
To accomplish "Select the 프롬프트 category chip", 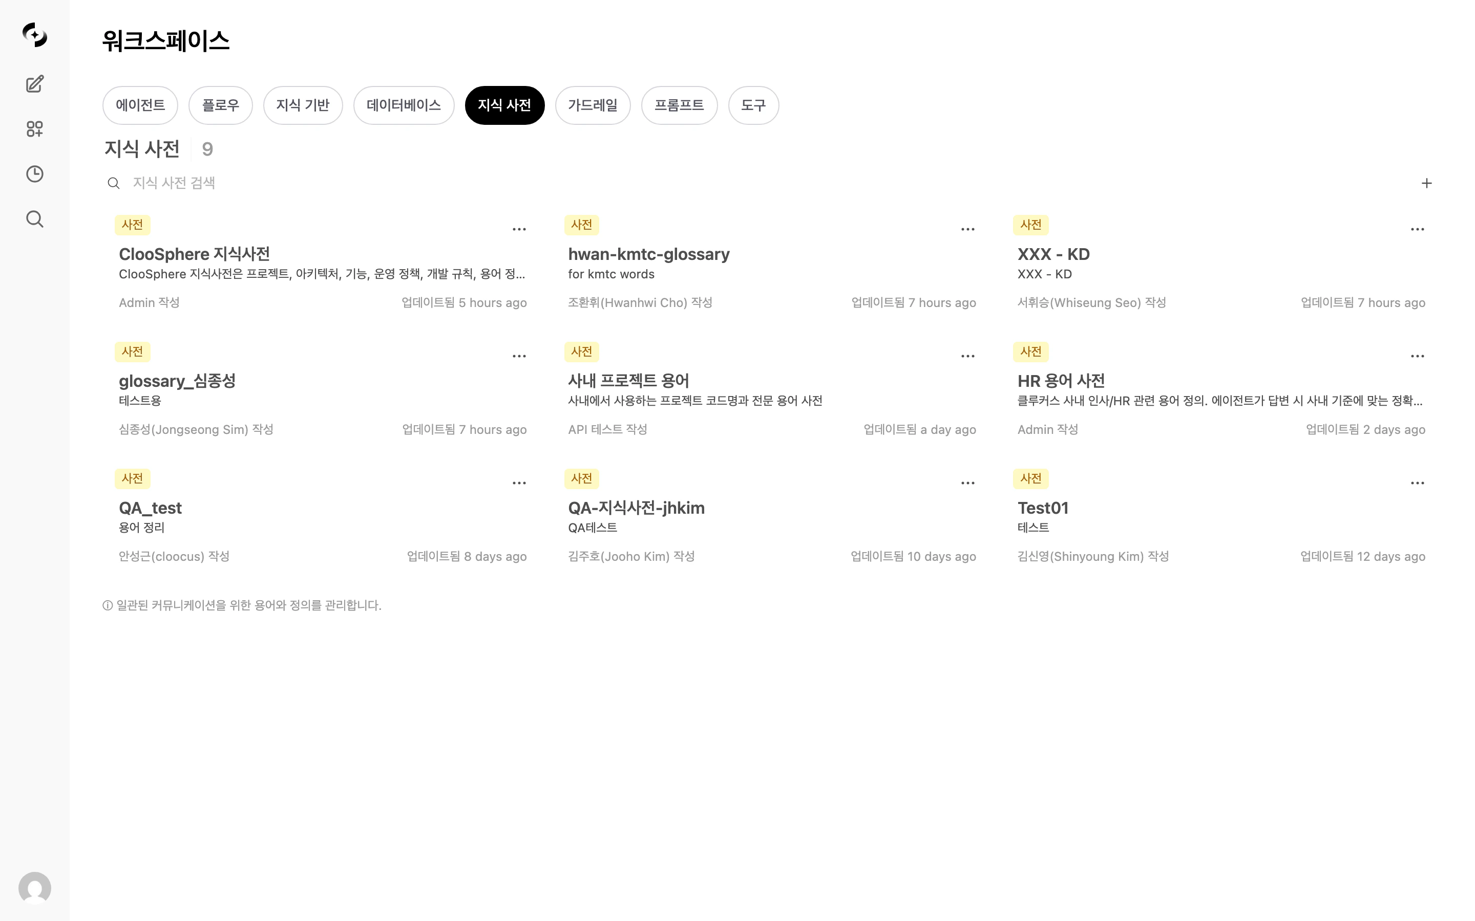I will 679,105.
